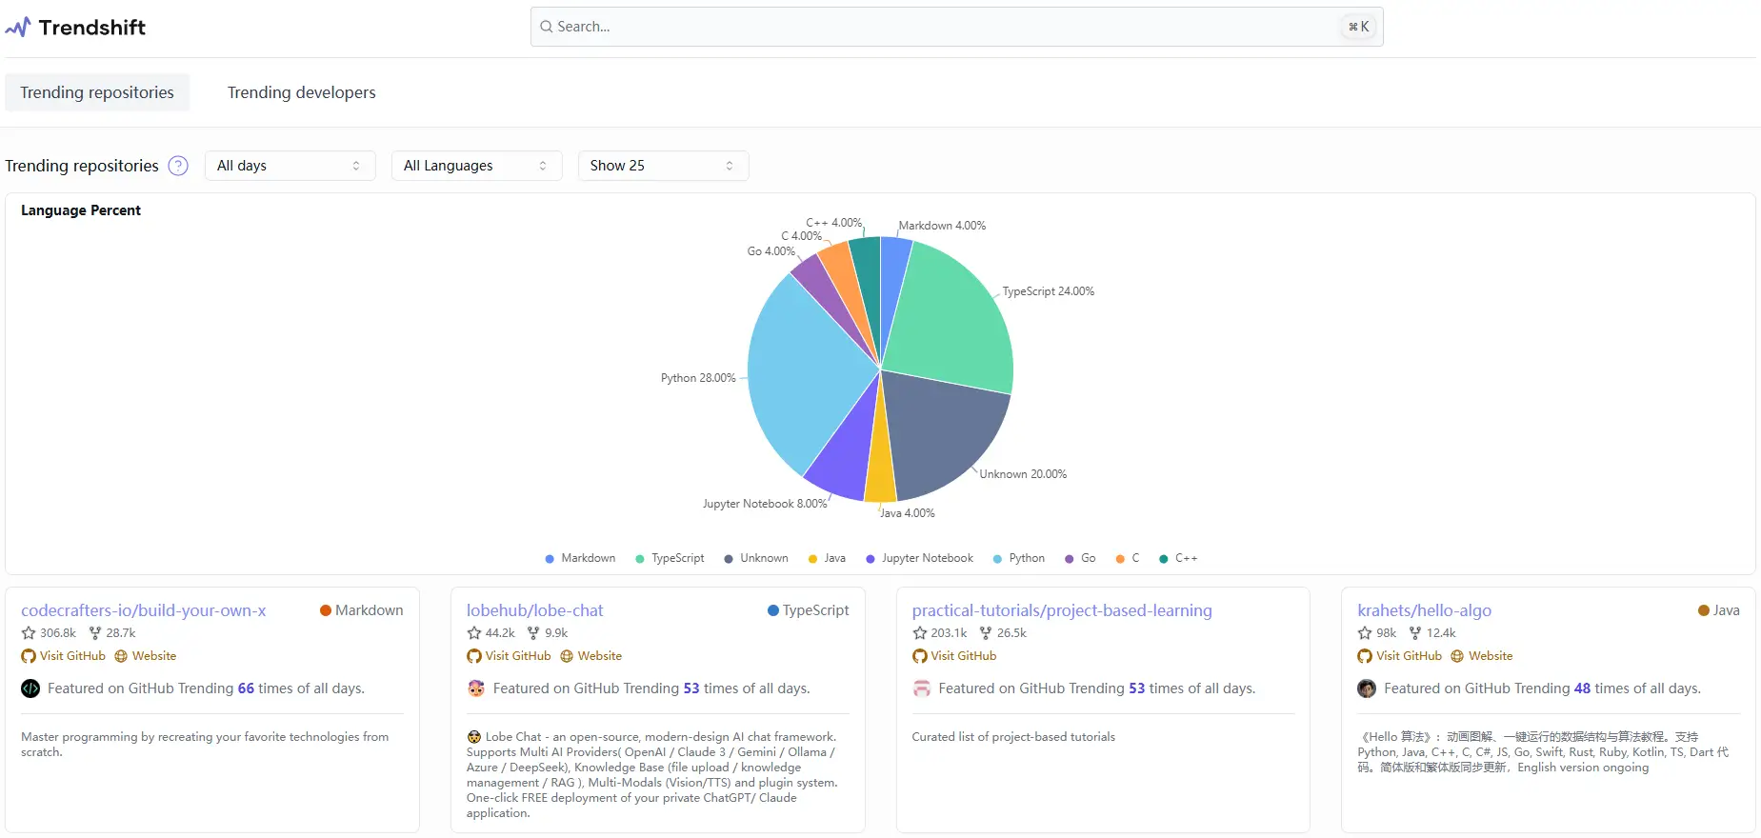Open lobehub/lobe-chat repository link

[534, 610]
